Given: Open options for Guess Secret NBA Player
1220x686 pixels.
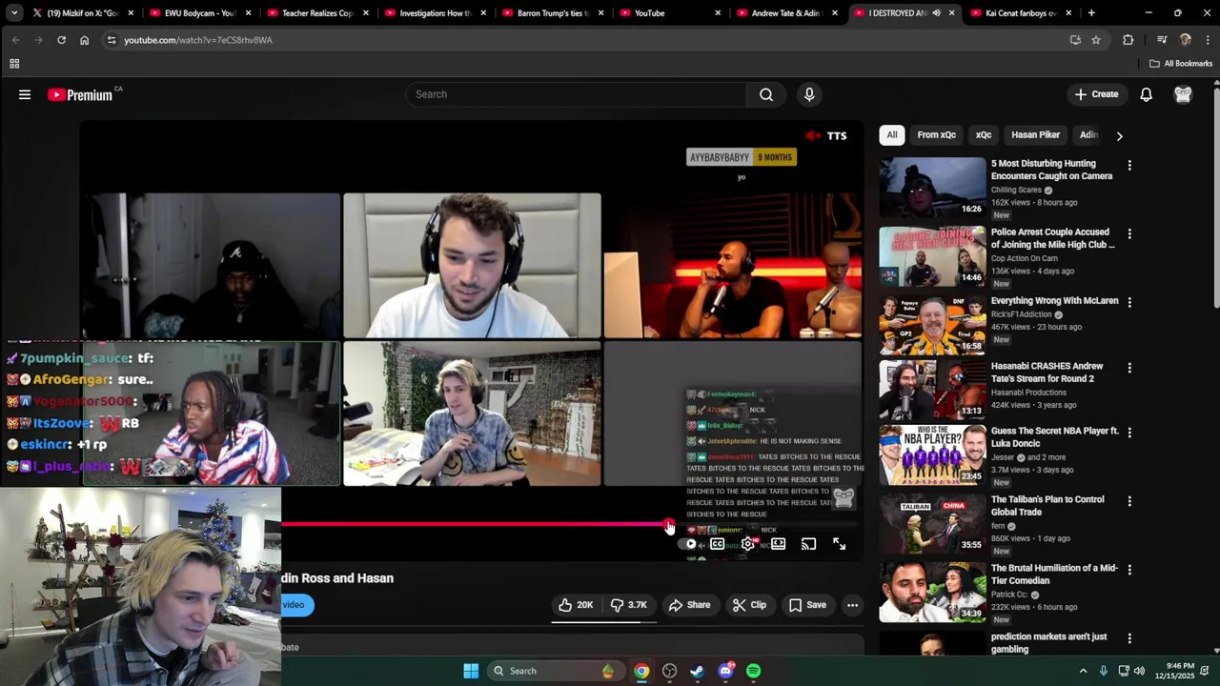Looking at the screenshot, I should [x=1129, y=433].
